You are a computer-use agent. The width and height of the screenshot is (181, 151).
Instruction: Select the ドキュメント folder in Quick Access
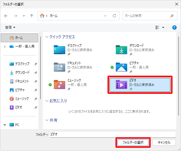click(x=73, y=67)
